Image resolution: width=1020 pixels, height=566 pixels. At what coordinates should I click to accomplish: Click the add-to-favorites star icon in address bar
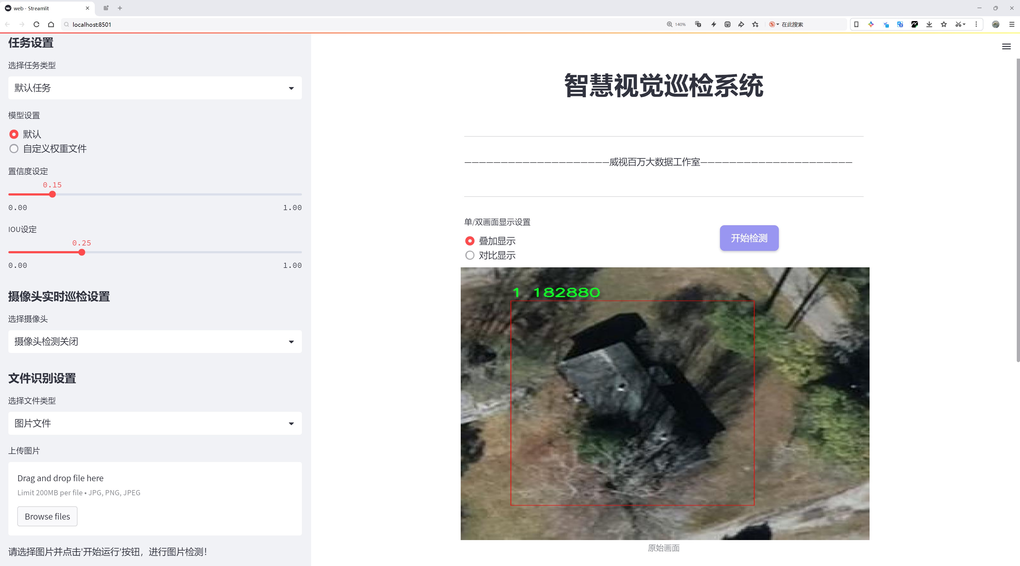coord(755,25)
